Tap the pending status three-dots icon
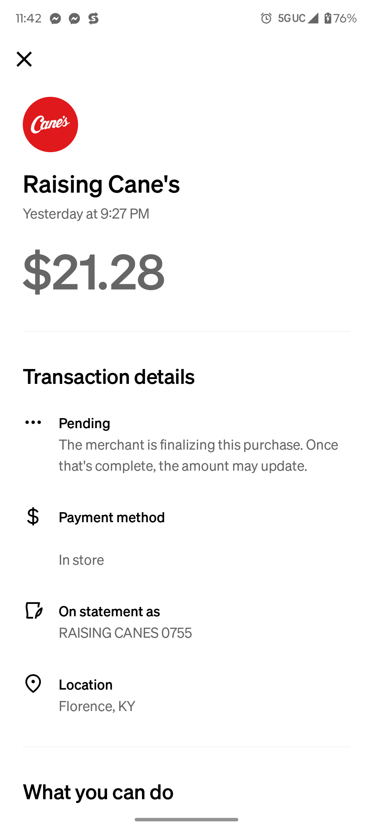The height and width of the screenshot is (830, 373). pos(33,422)
